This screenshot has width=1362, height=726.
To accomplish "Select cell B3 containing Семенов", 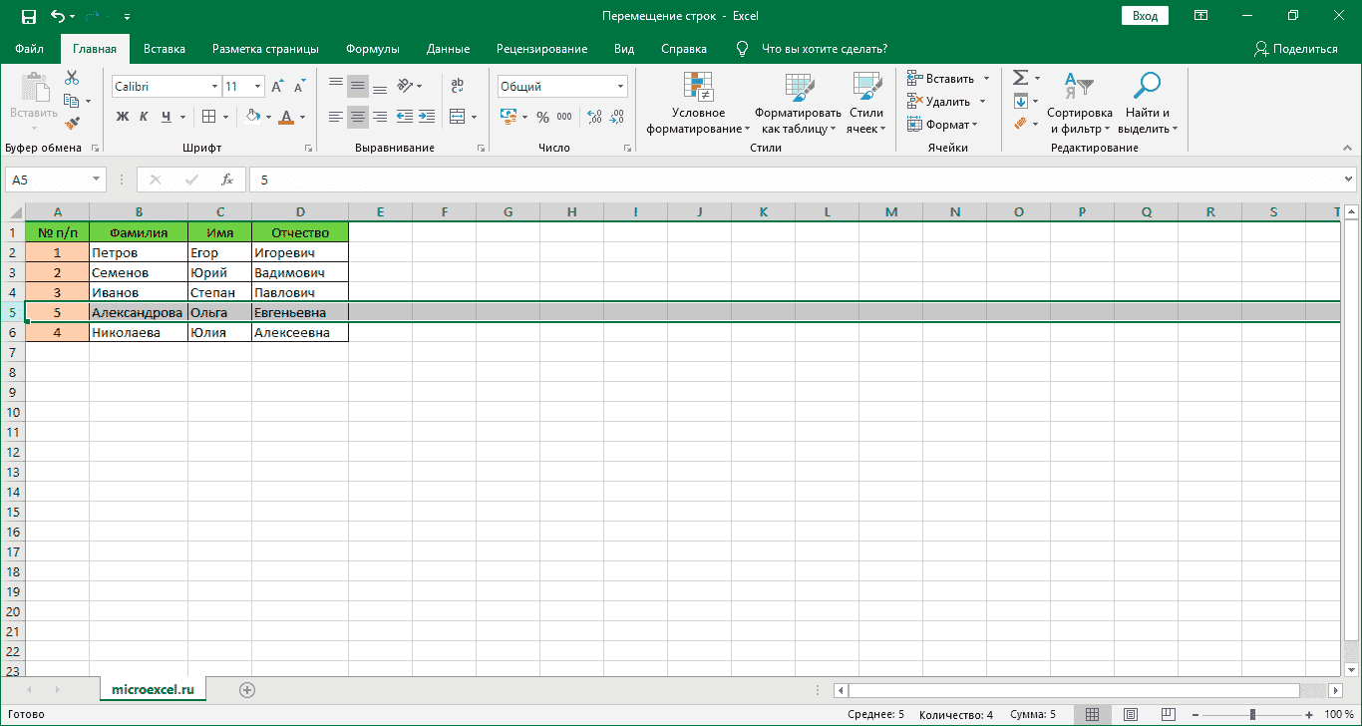I will coord(139,271).
